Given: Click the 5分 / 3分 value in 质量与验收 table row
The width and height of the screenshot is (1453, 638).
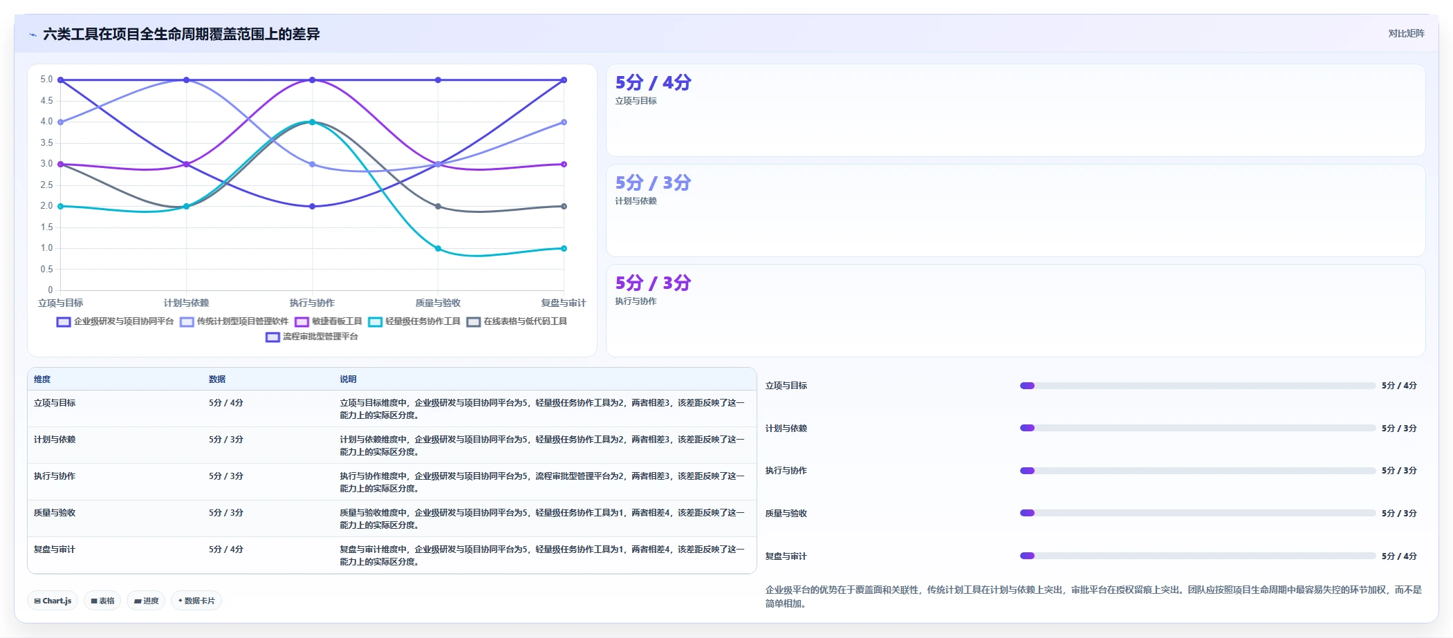Looking at the screenshot, I should 226,513.
